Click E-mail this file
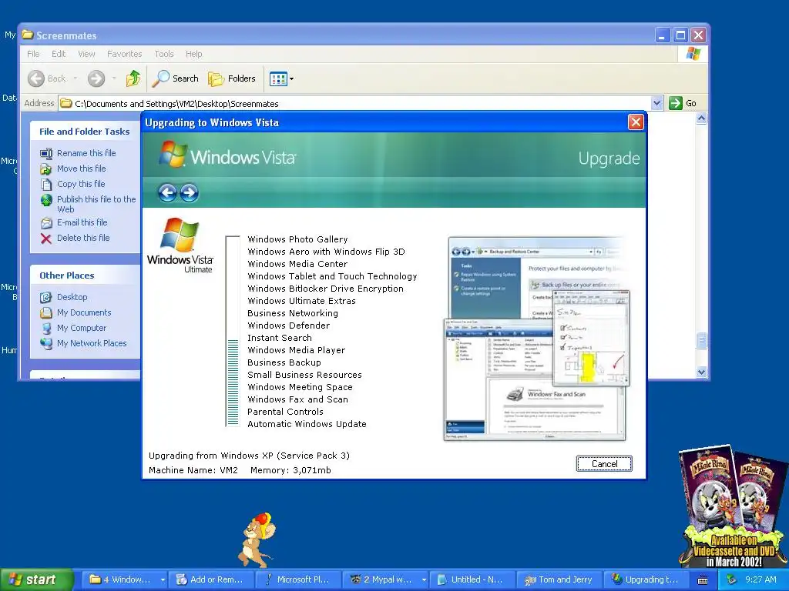 tap(82, 222)
